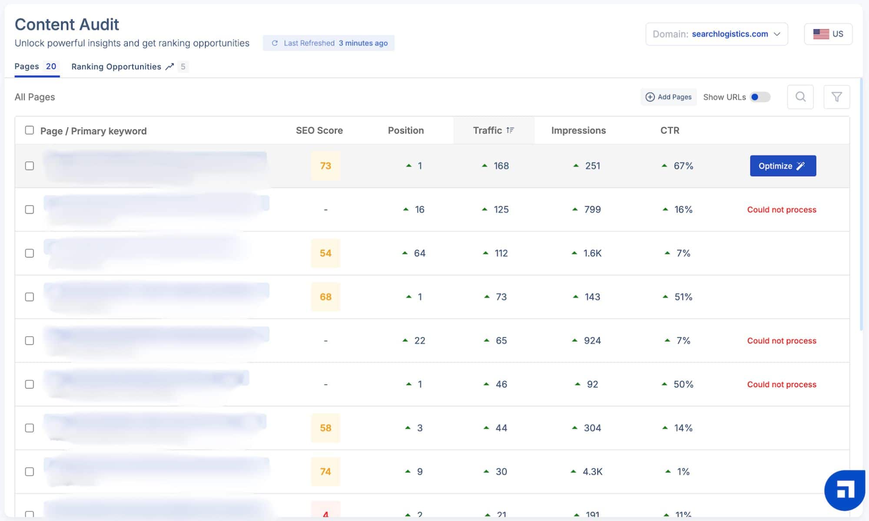
Task: Select checkbox for row with traffic 125
Action: click(x=29, y=209)
